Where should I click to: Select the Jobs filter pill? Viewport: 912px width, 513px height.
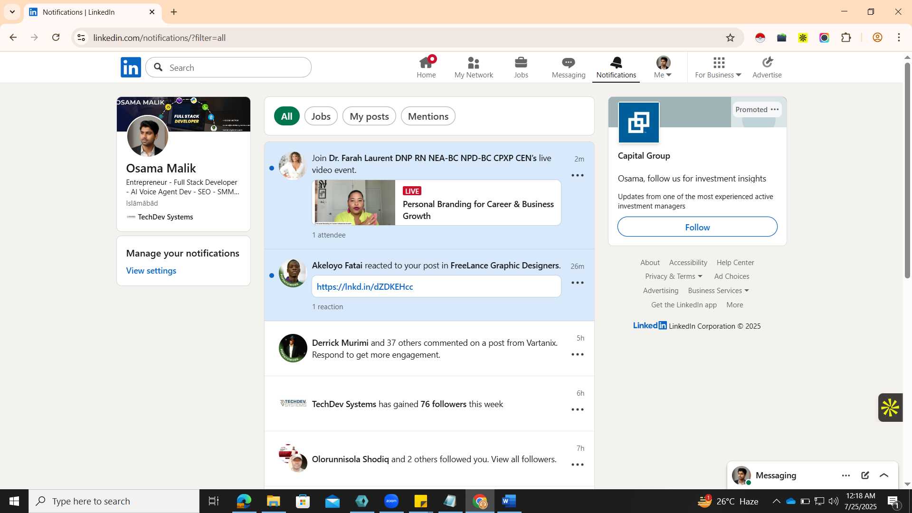(321, 116)
